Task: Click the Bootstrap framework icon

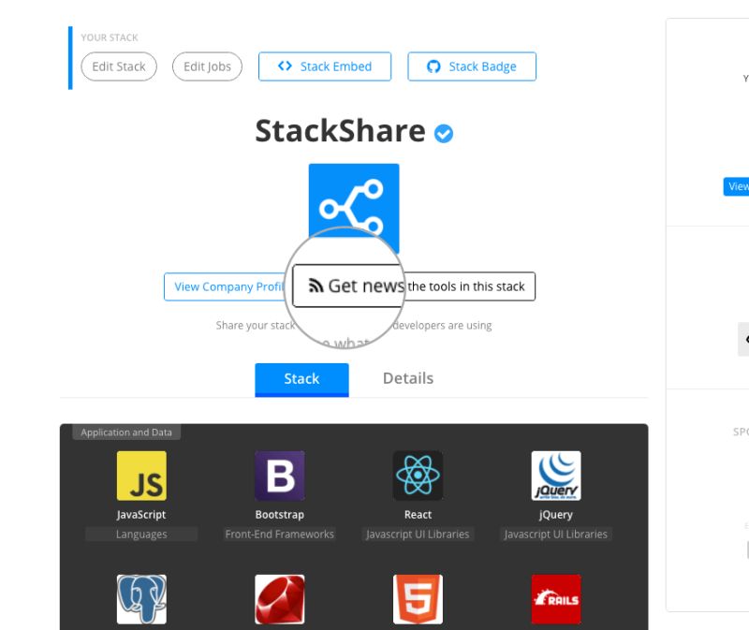Action: [279, 475]
